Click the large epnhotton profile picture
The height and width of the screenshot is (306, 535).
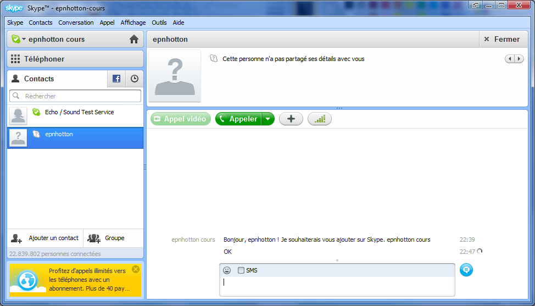click(175, 76)
